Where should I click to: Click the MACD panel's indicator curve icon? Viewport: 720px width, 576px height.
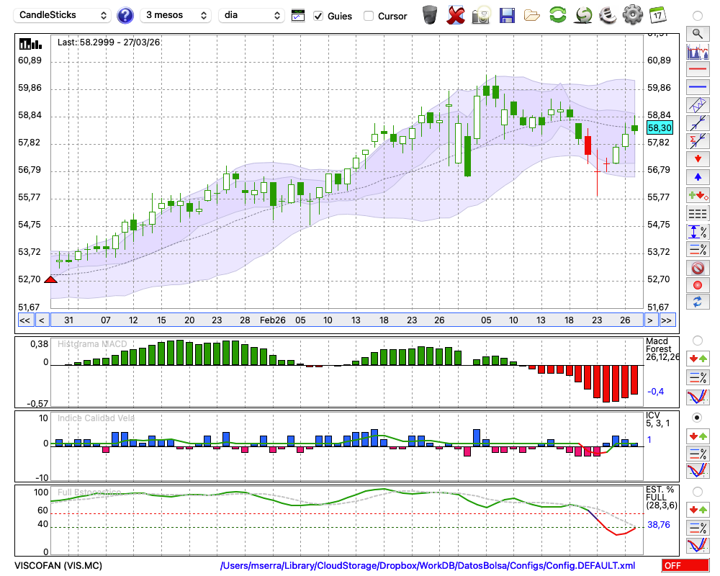point(698,397)
